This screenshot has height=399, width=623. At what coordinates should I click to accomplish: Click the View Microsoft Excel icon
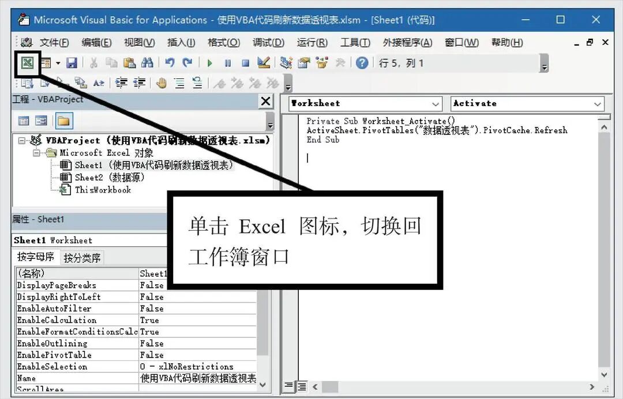(28, 63)
